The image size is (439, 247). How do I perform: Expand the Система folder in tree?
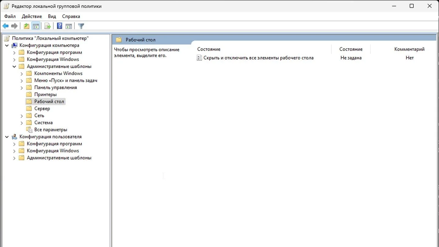22,123
